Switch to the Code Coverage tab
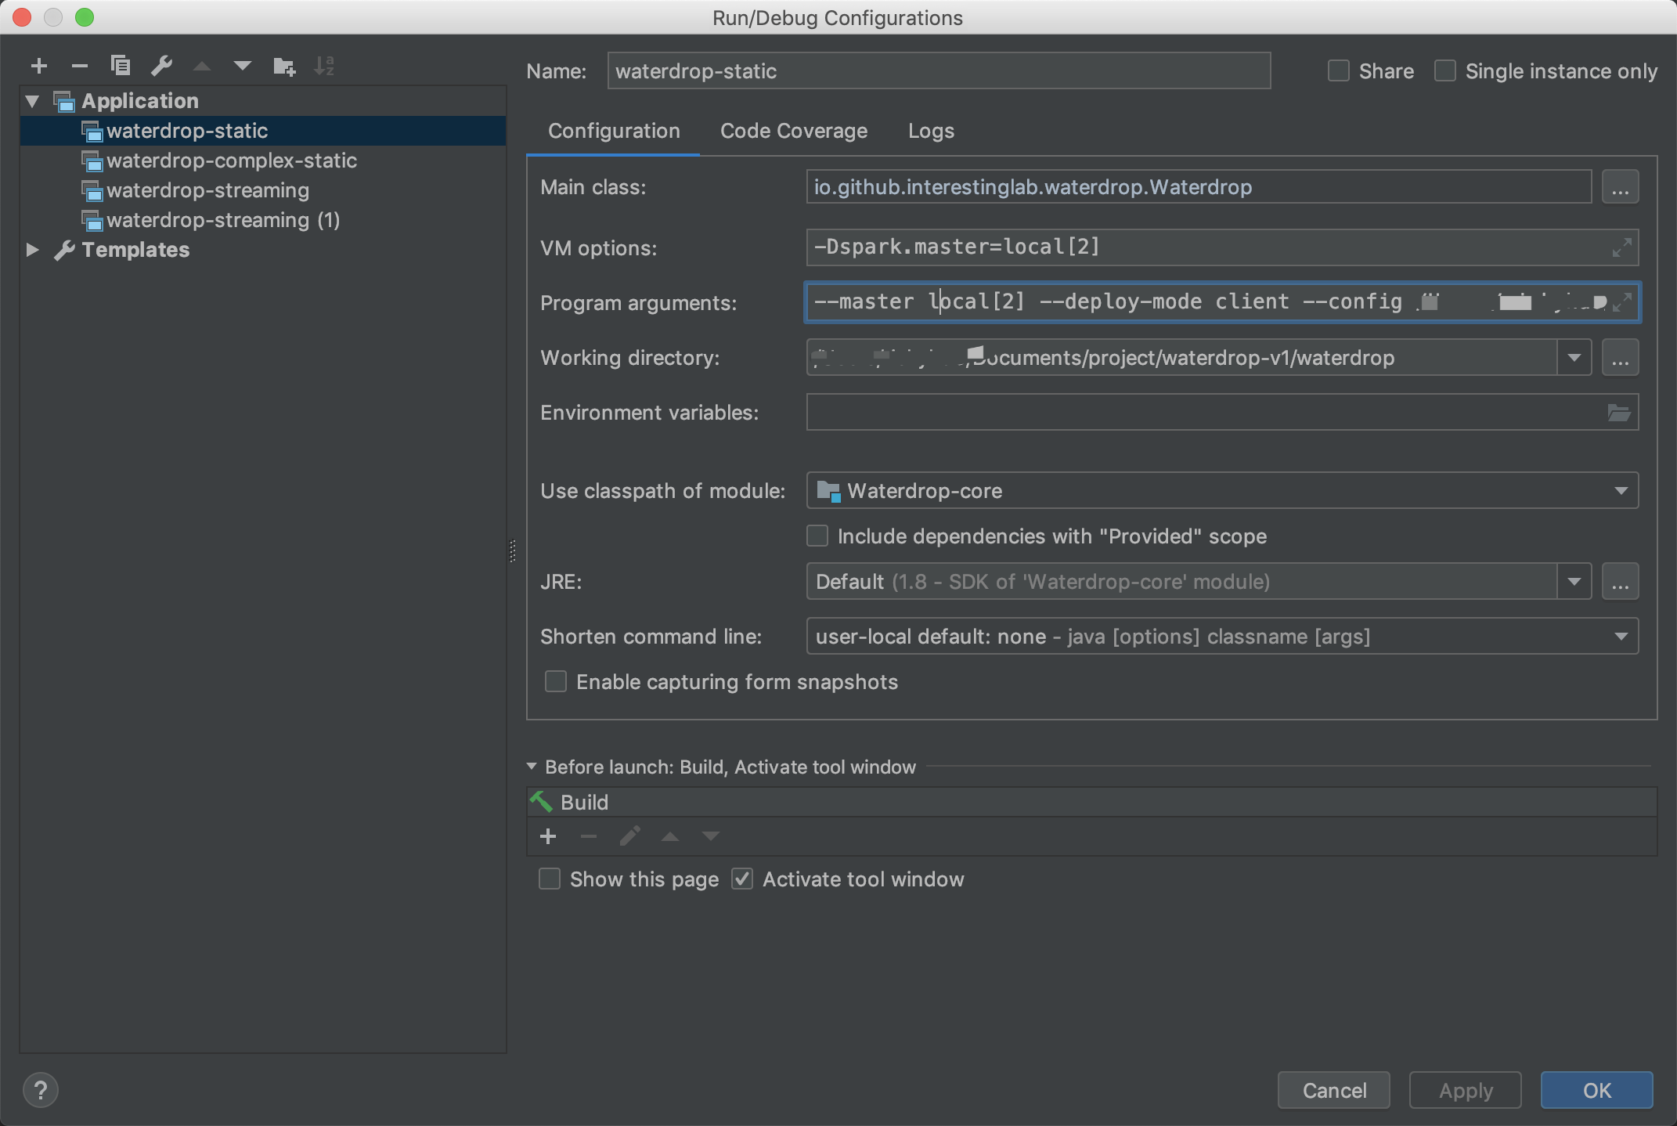The image size is (1677, 1126). pyautogui.click(x=794, y=131)
